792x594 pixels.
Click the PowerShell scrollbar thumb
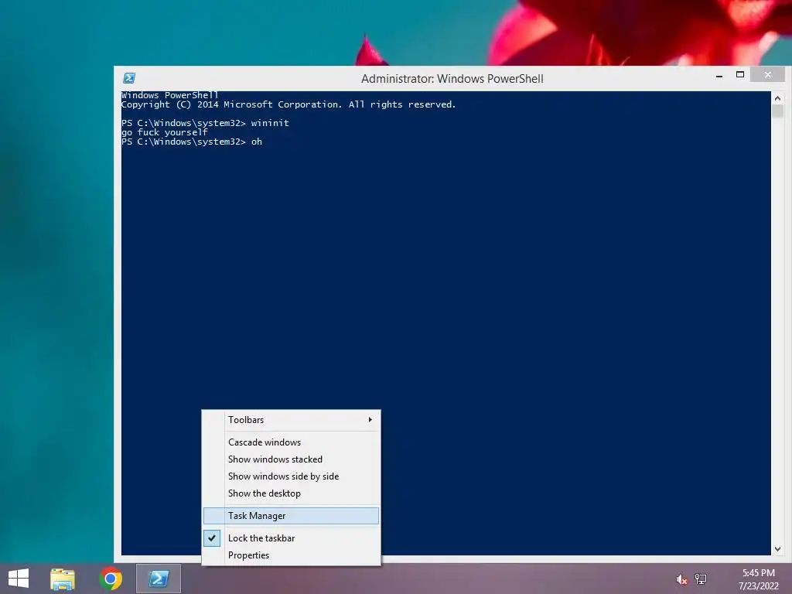pos(777,111)
